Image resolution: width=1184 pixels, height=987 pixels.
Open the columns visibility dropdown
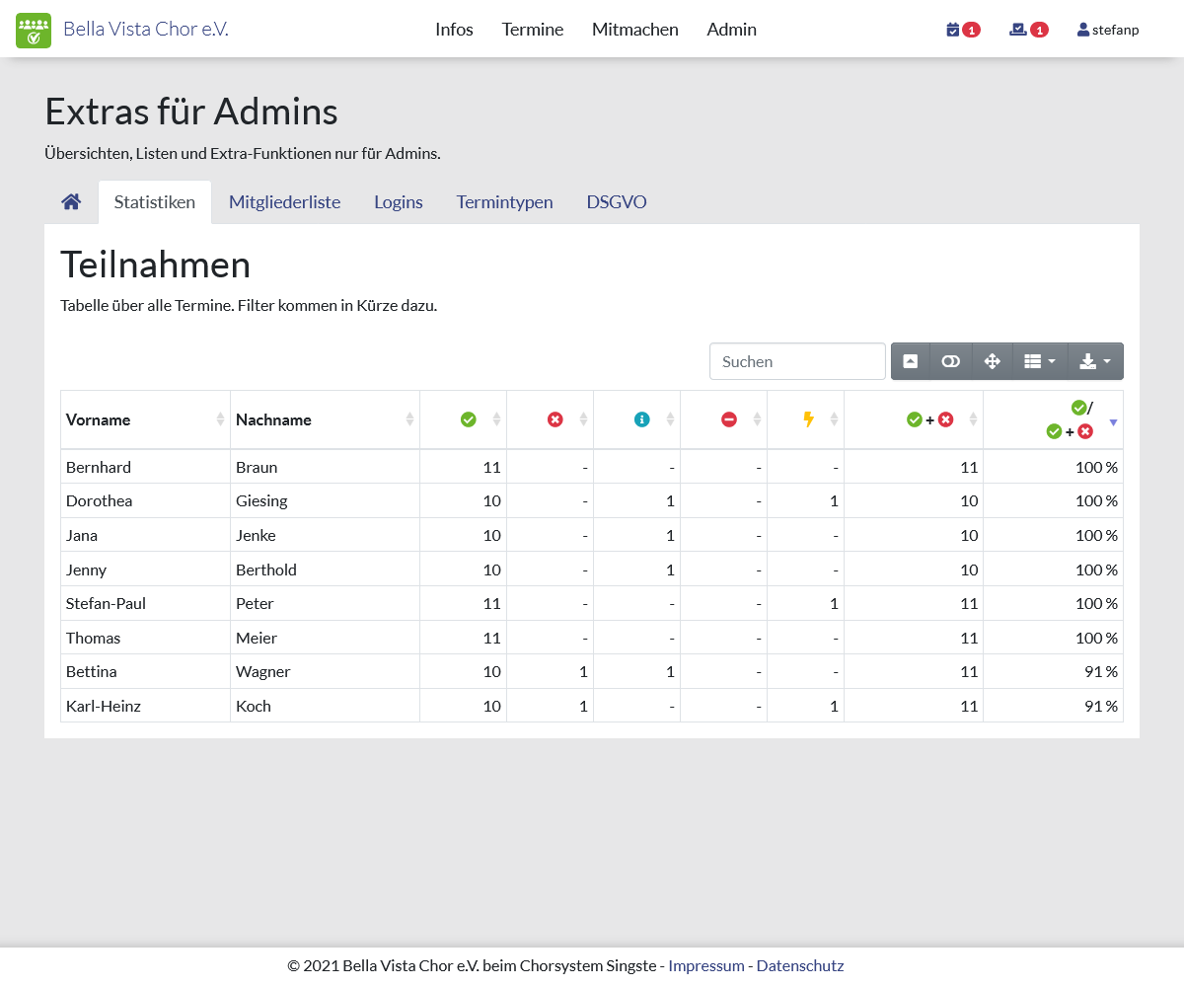point(1039,361)
